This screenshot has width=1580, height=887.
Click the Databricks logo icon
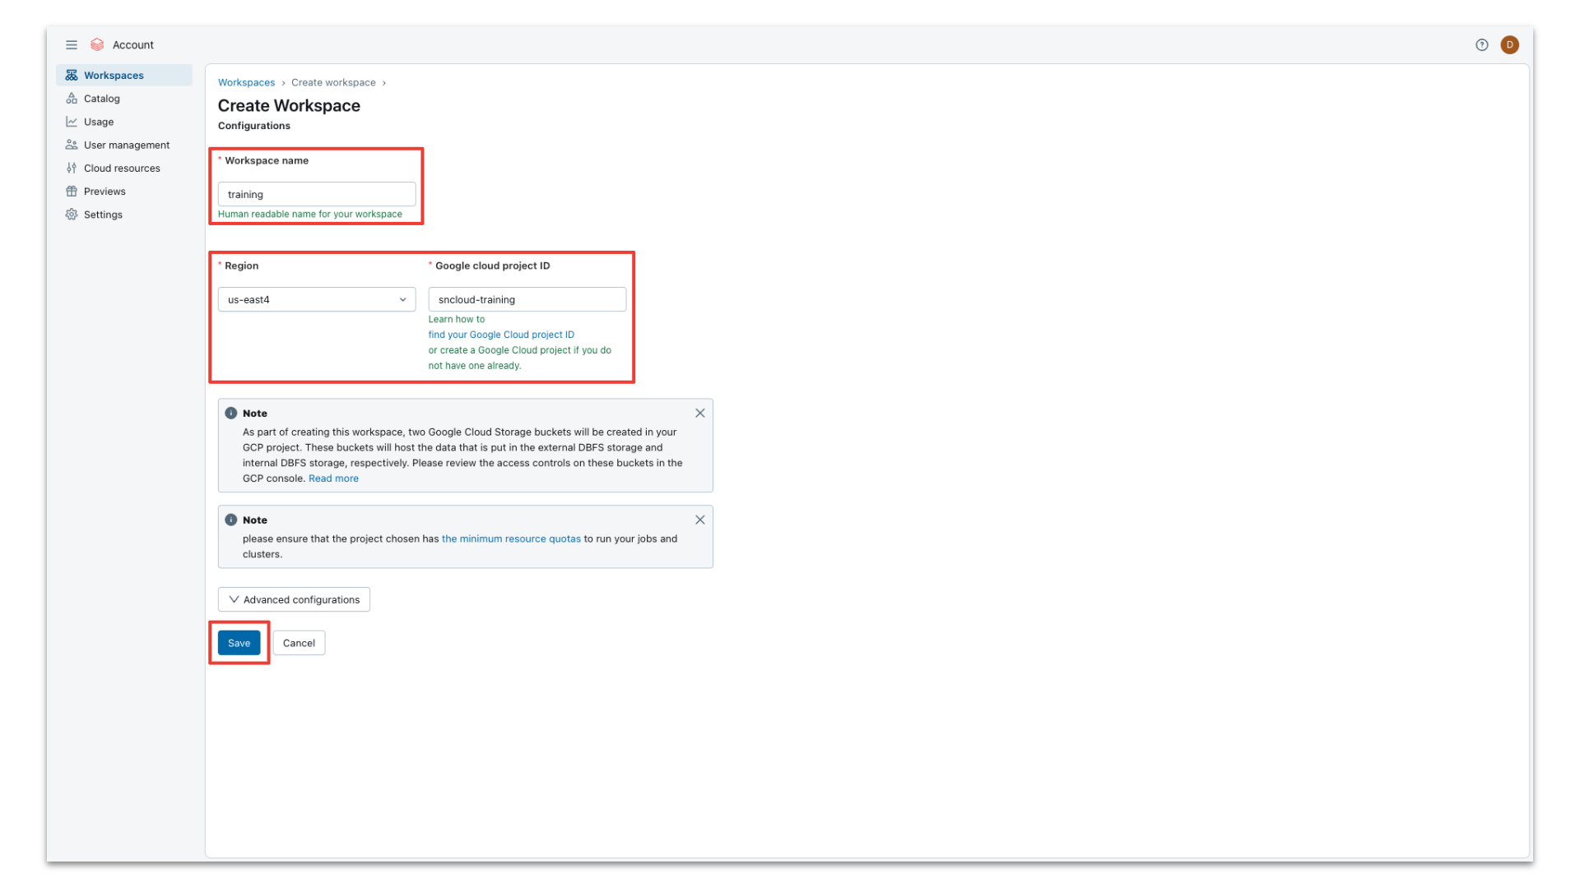97,45
